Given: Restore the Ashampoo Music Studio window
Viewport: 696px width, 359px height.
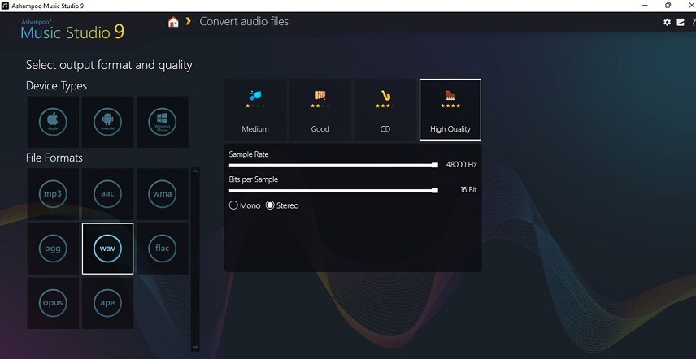Looking at the screenshot, I should (x=668, y=6).
